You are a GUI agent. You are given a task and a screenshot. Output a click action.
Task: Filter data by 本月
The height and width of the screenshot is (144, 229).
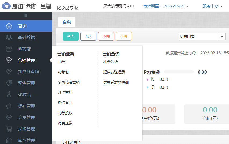pos(124,36)
